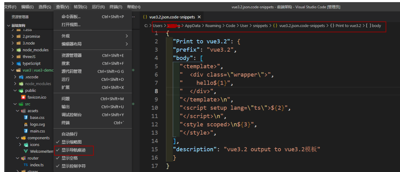The height and width of the screenshot is (172, 400).
Task: Toggle 显示导航痕迹 breadcrumbs option
Action: click(x=93, y=150)
